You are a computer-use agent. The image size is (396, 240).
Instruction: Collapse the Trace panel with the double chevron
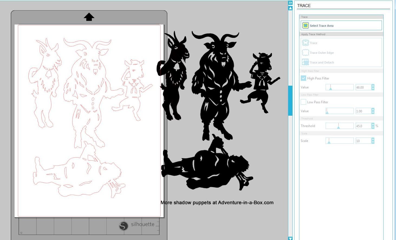(290, 3)
